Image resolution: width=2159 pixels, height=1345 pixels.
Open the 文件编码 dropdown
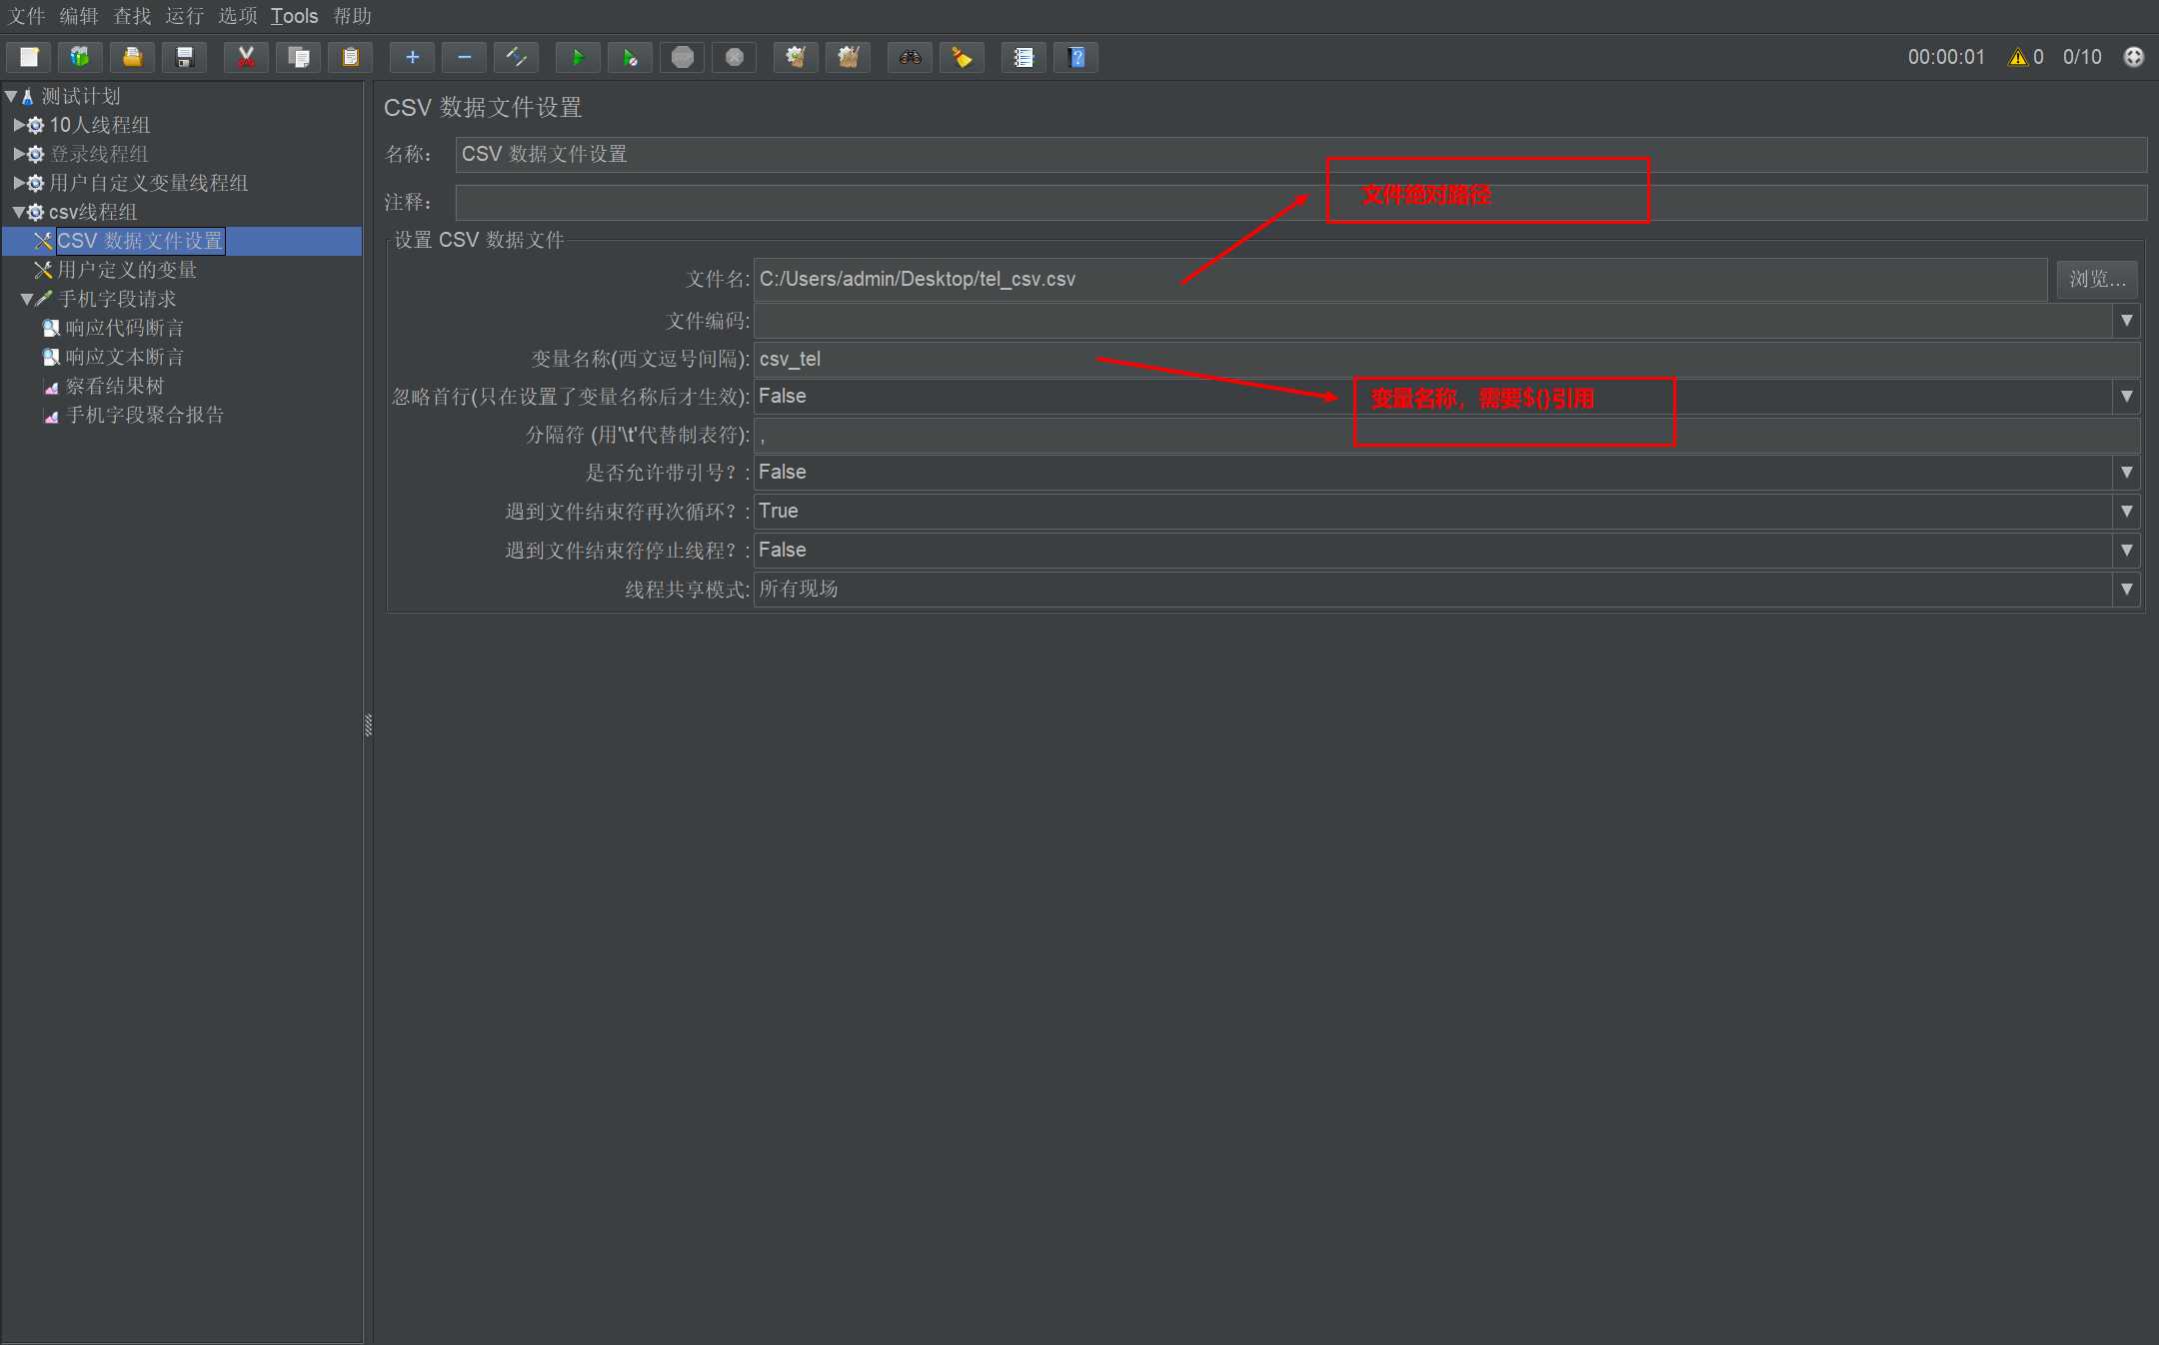coord(2126,321)
